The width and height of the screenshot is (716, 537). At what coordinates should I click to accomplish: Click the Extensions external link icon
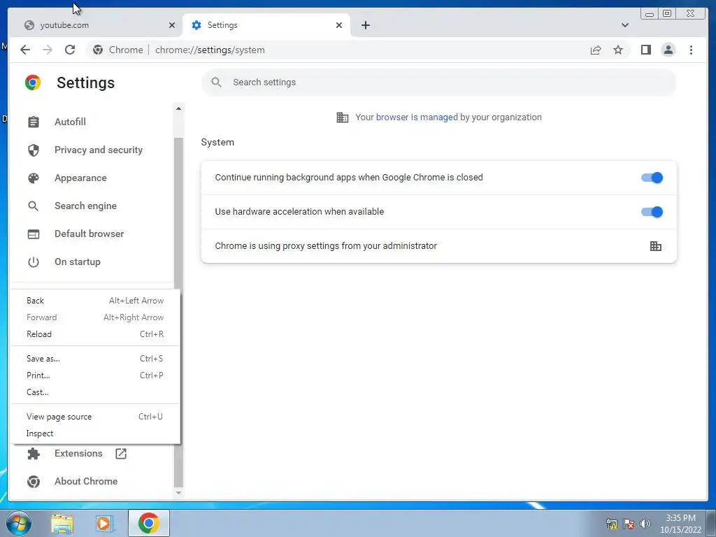pos(120,453)
